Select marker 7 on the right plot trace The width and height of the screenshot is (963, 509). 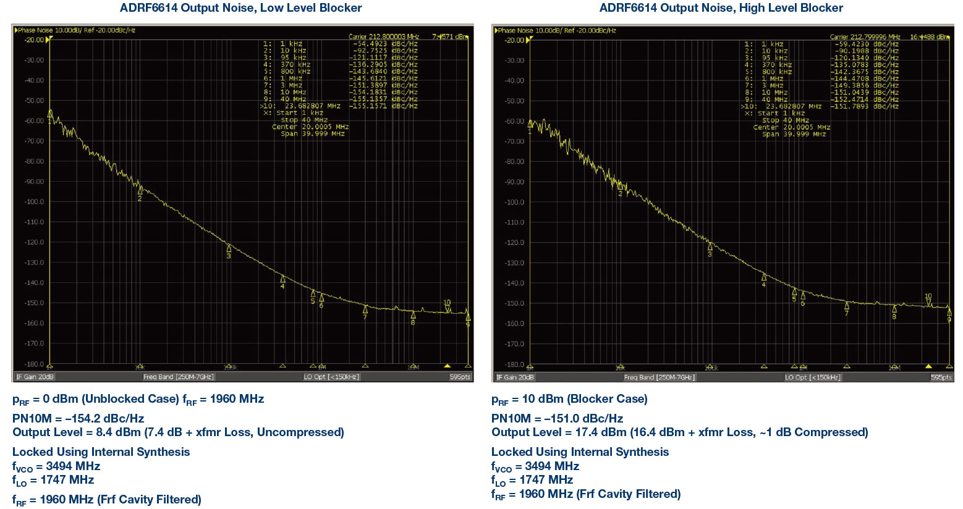tap(847, 306)
